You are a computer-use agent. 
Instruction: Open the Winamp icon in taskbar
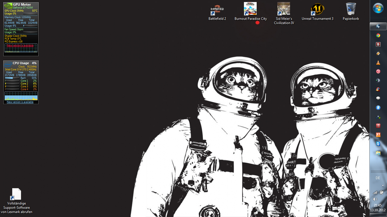378,53
